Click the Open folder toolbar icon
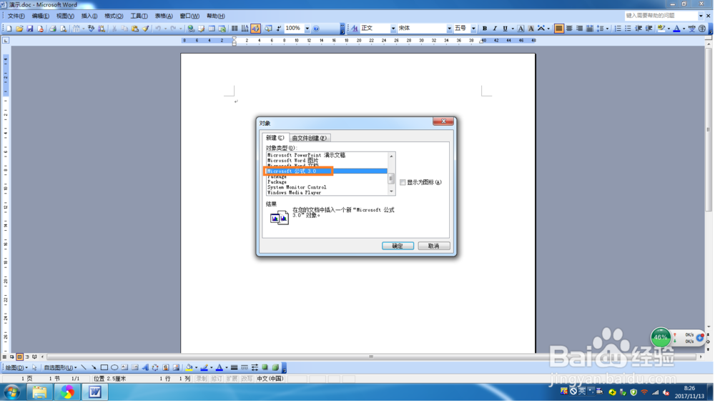The image size is (715, 403). pos(19,29)
